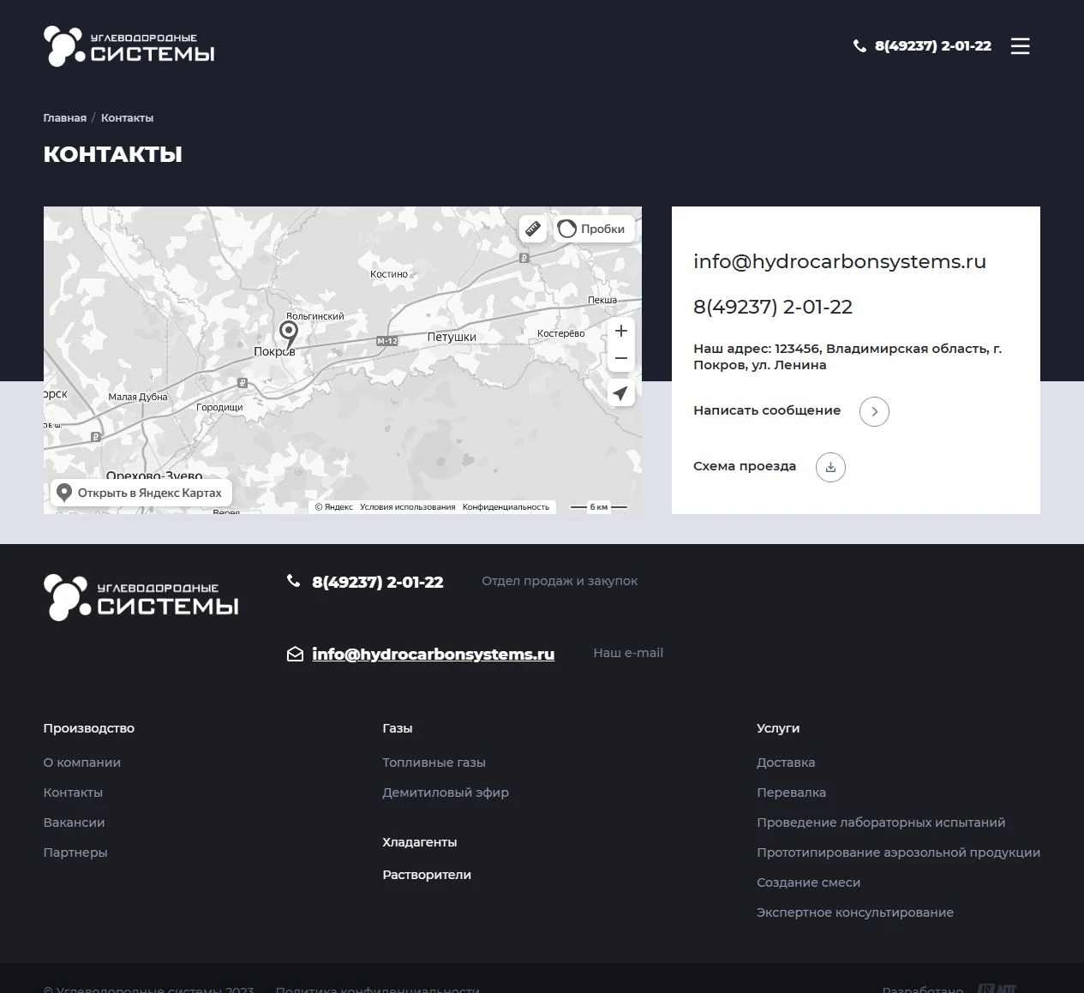Open the hamburger menu in header
1084x993 pixels.
click(x=1020, y=46)
